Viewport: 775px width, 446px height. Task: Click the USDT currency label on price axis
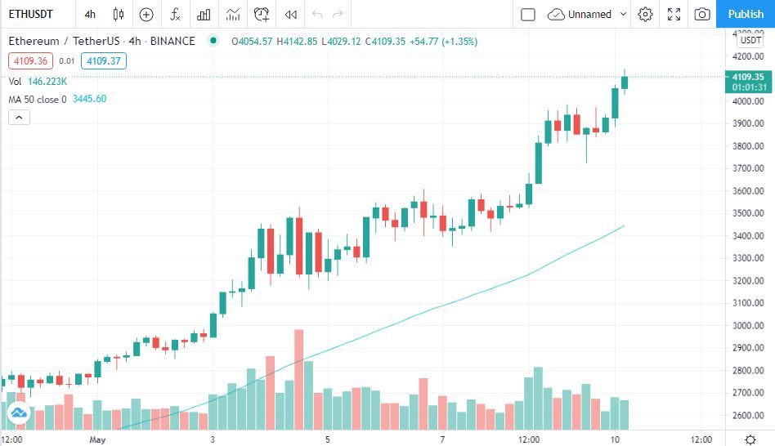click(x=750, y=40)
